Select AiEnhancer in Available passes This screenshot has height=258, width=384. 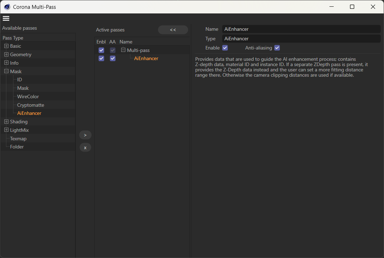tap(29, 113)
